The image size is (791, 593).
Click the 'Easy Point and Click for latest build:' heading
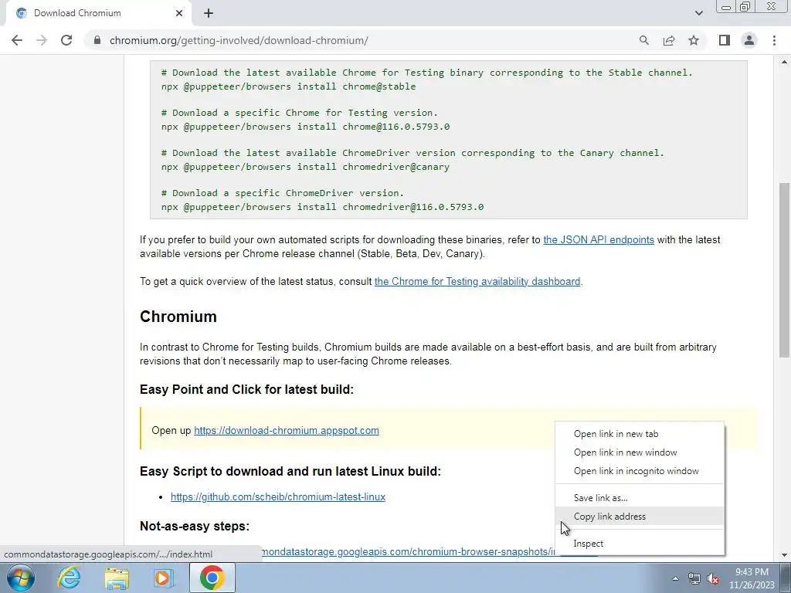click(x=246, y=390)
